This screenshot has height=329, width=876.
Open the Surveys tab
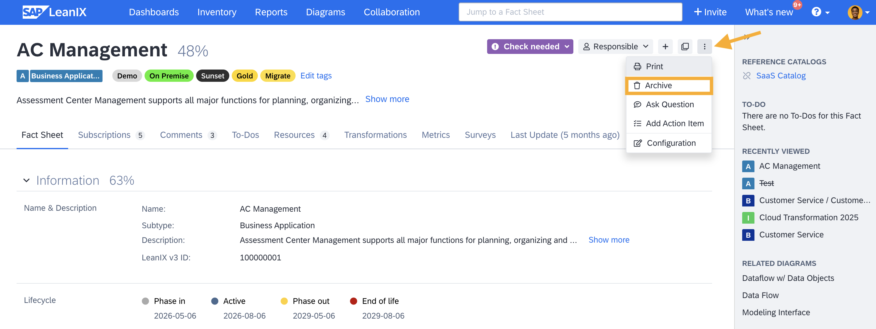480,135
